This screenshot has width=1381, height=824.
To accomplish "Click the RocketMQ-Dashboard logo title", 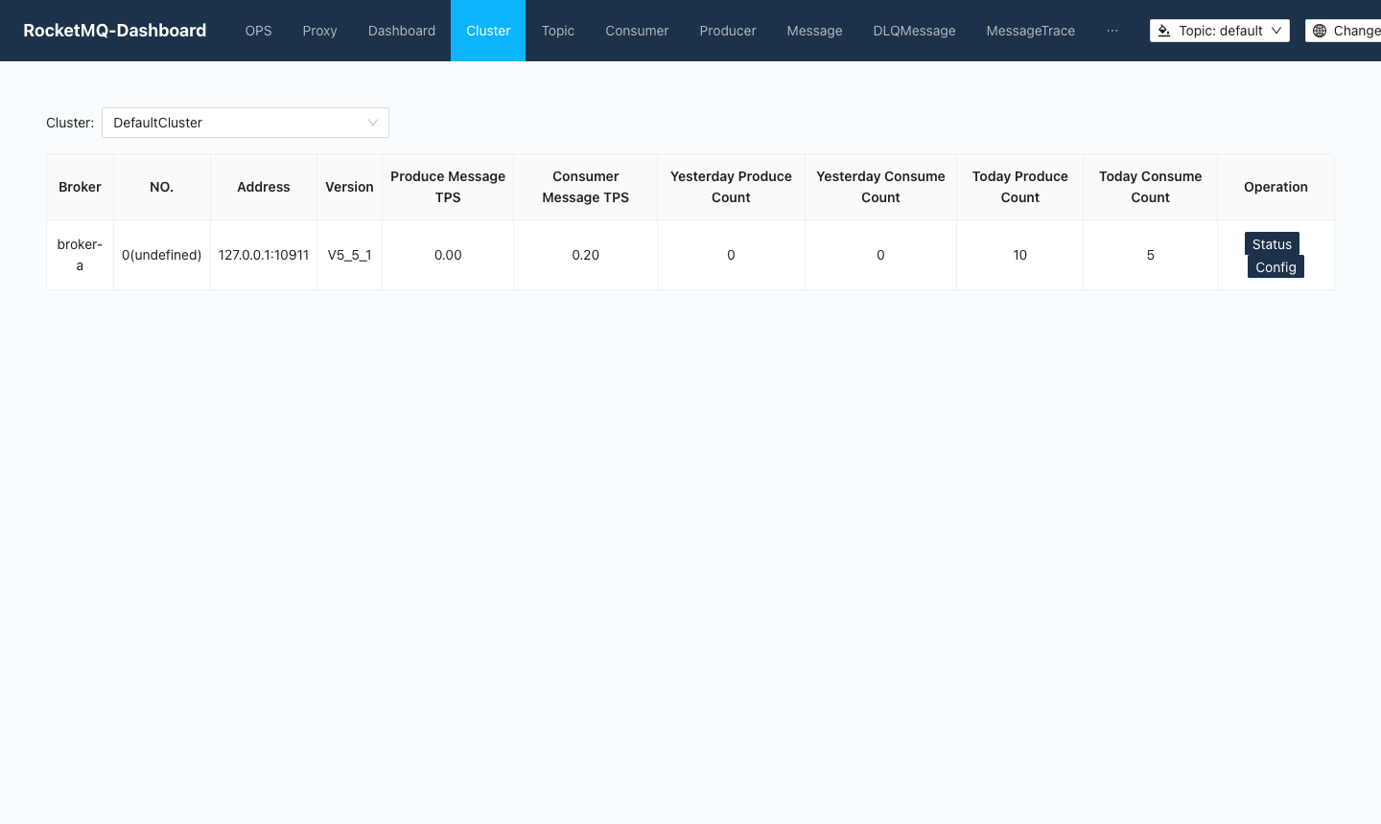I will coord(114,31).
